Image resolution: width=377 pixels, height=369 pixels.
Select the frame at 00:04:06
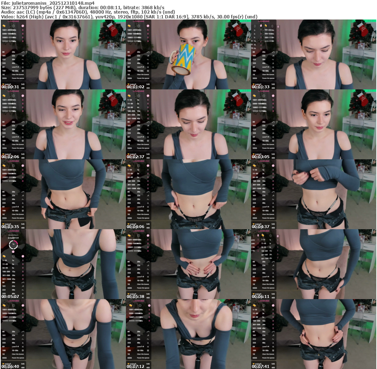[x=188, y=194]
